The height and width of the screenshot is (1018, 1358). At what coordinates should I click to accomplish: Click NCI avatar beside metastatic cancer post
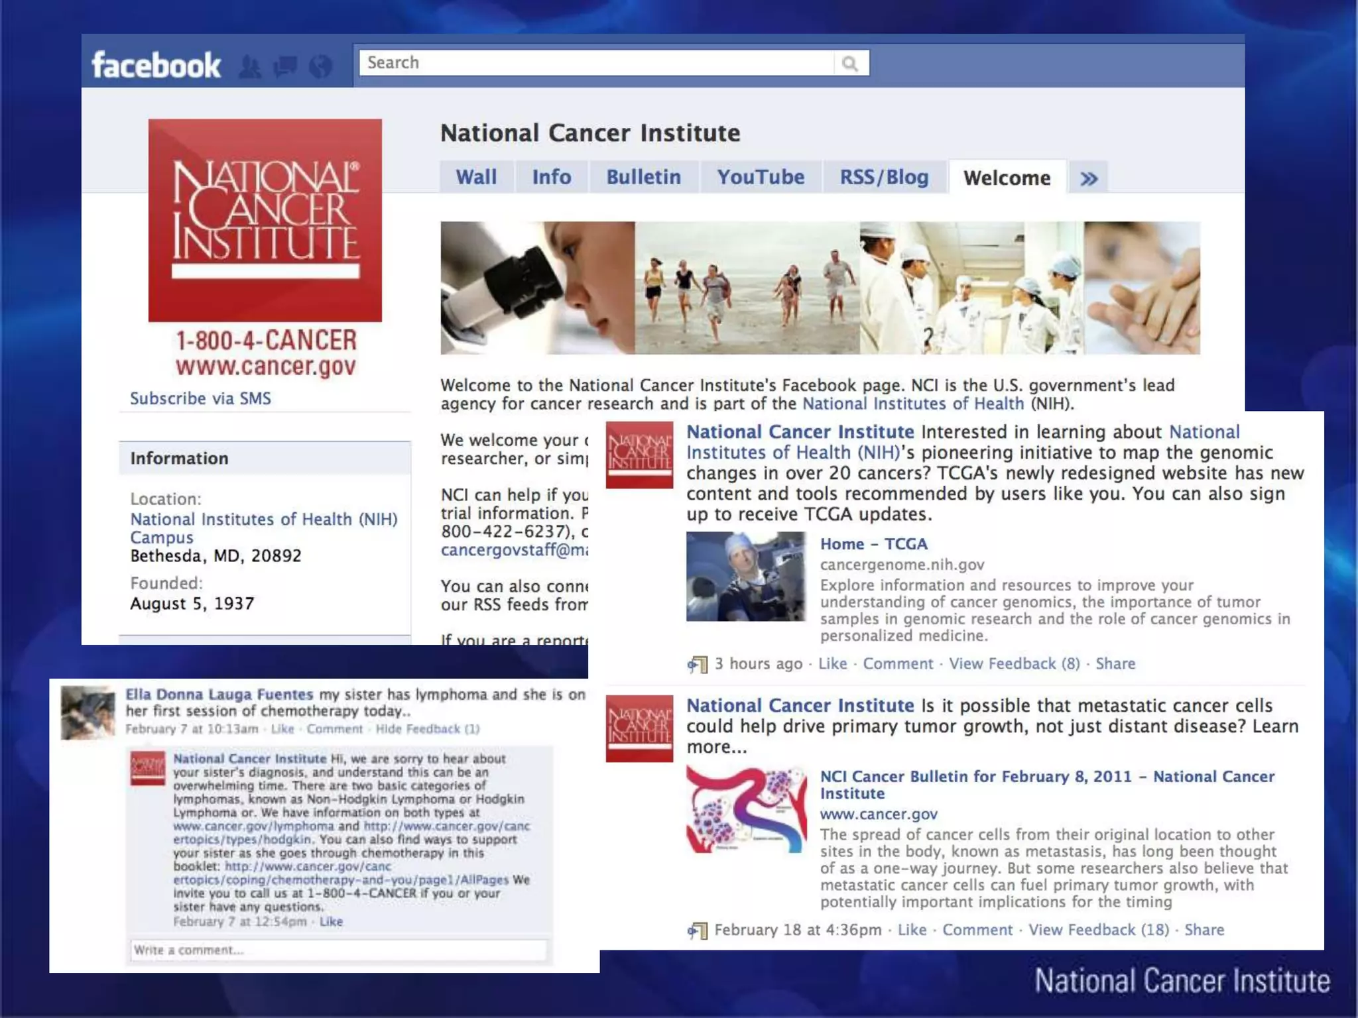pos(639,728)
